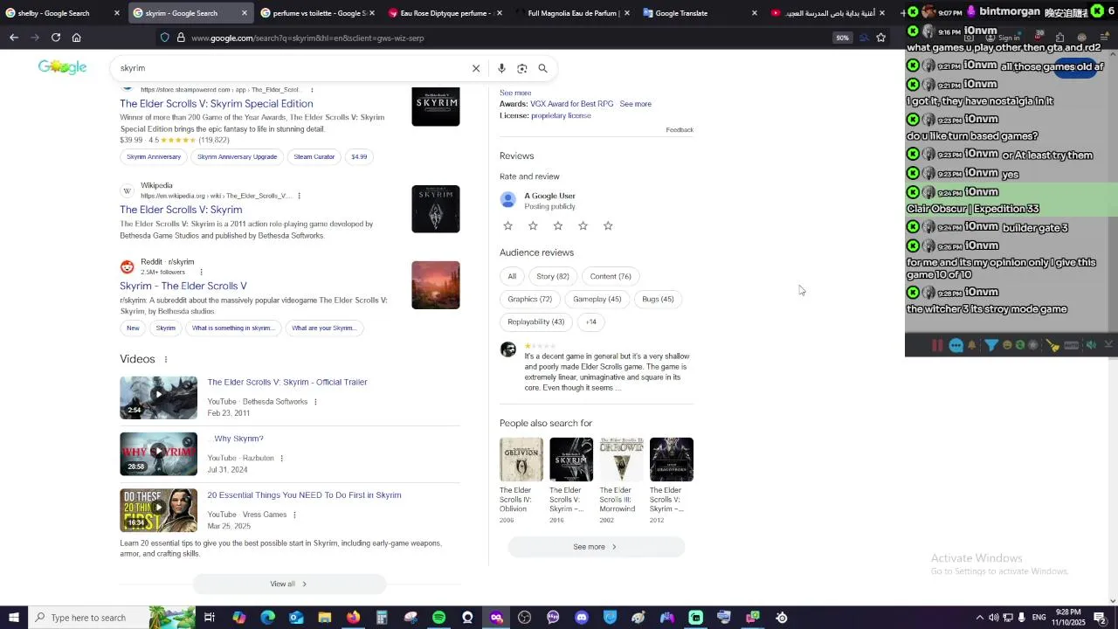The image size is (1118, 629).
Task: Toggle the AUTO button in chat overlay
Action: click(x=1072, y=345)
